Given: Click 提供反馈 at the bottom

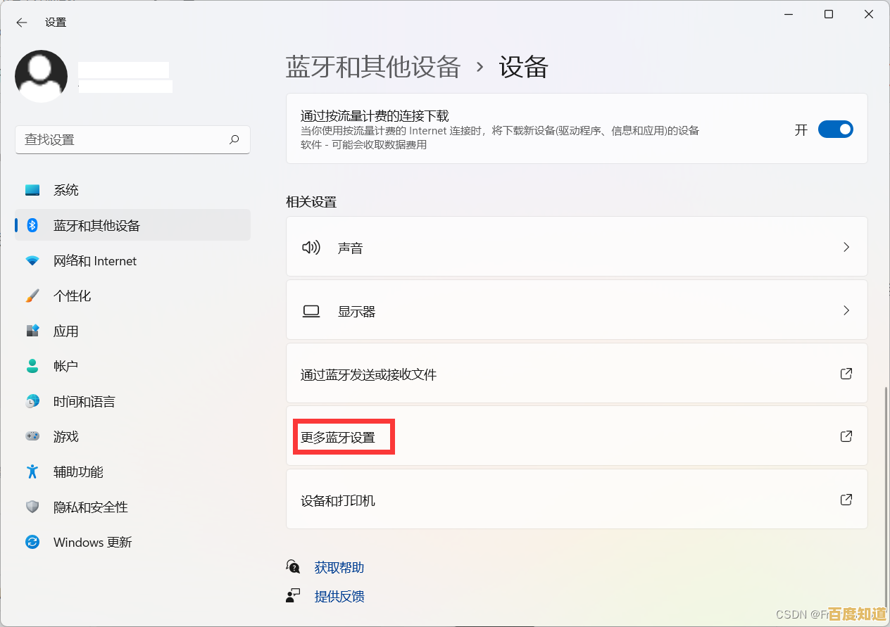Looking at the screenshot, I should click(339, 596).
